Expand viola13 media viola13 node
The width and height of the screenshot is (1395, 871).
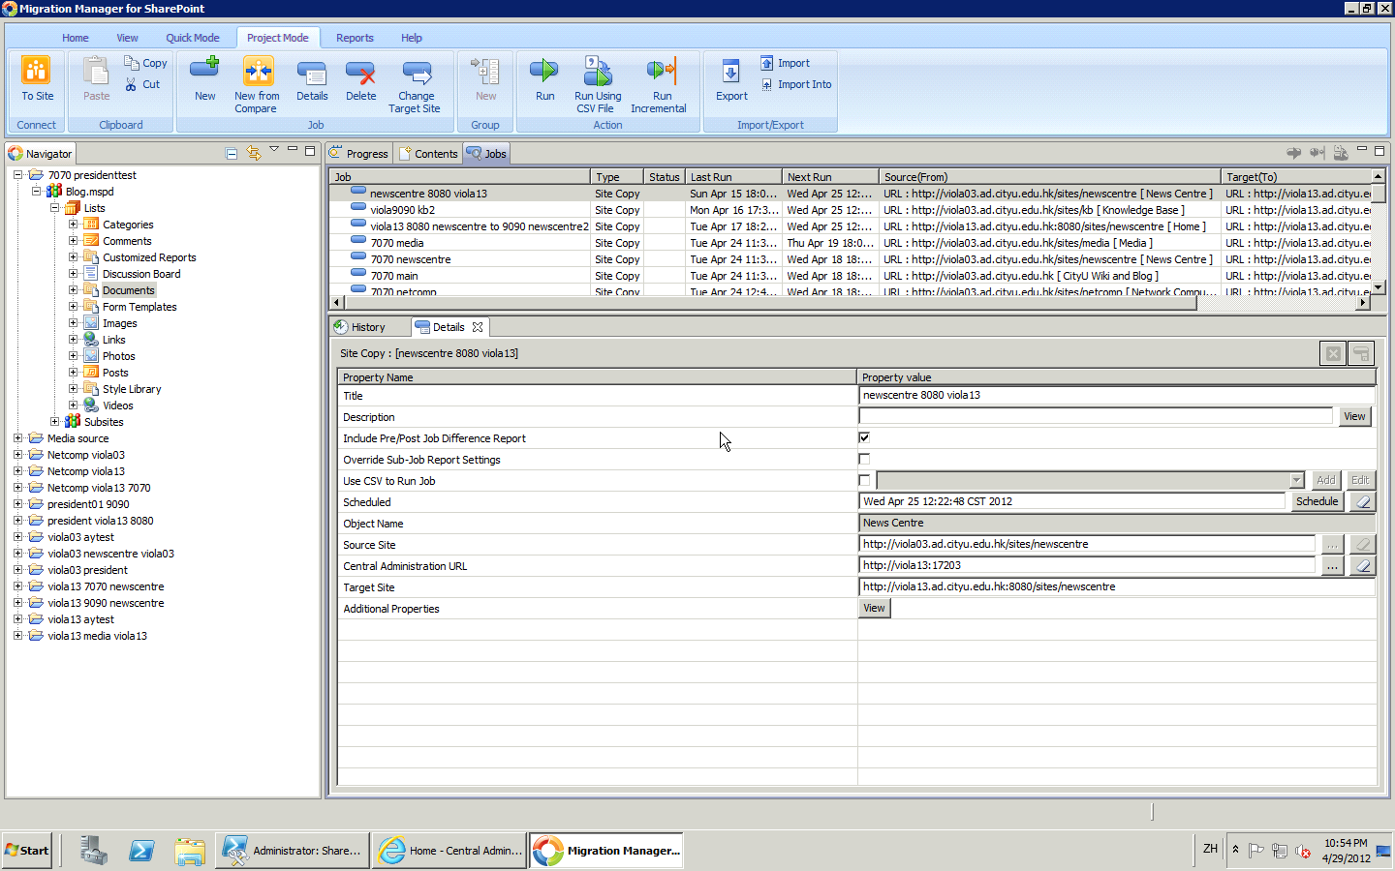(x=17, y=636)
